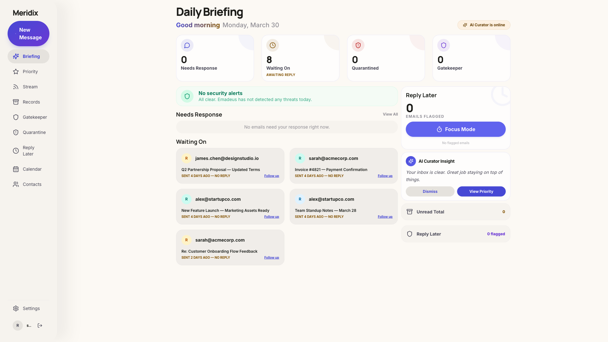The width and height of the screenshot is (608, 342).
Task: Follow up on Customer Onboarding Flow Feedback
Action: tap(272, 258)
